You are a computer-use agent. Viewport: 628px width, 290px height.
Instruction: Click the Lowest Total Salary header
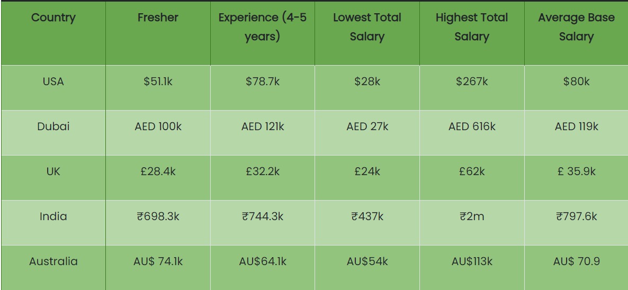367,27
